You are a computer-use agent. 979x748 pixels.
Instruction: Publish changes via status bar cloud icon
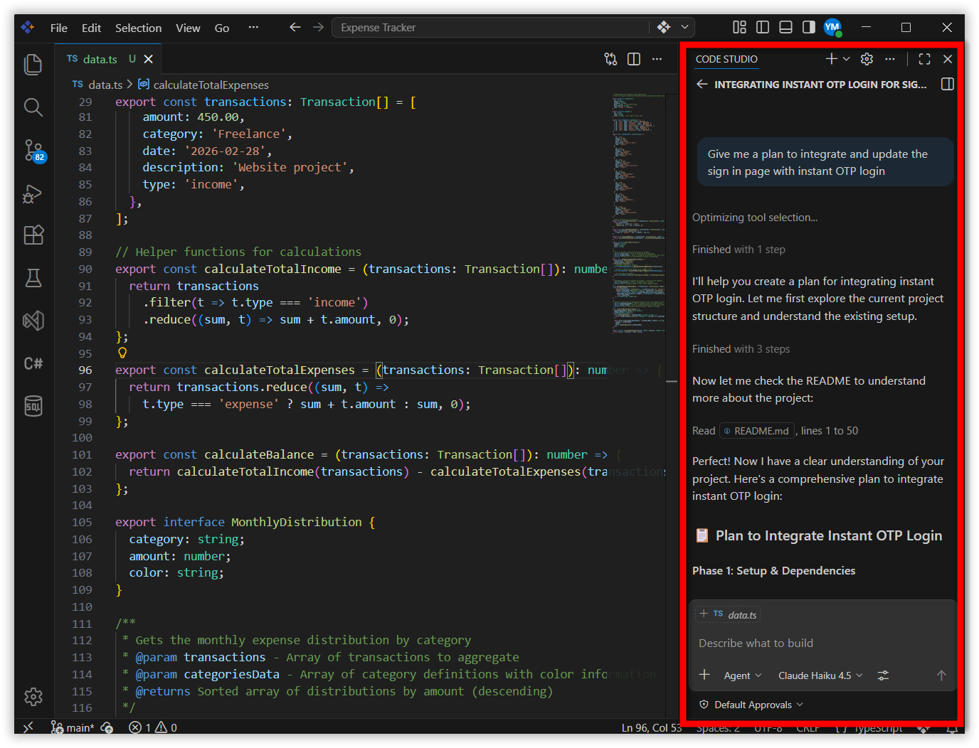click(107, 727)
